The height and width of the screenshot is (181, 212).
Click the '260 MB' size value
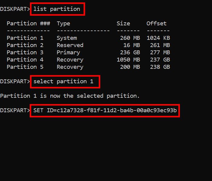(x=130, y=38)
